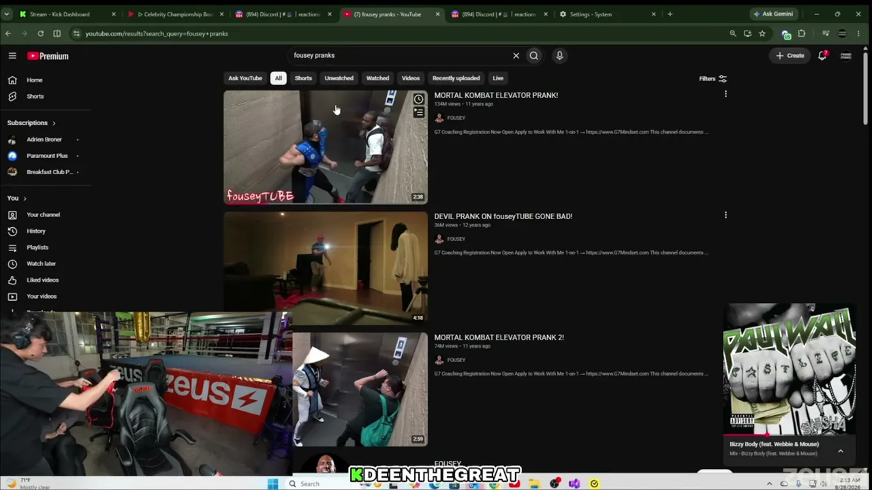Expand the You section chevron

coord(25,199)
